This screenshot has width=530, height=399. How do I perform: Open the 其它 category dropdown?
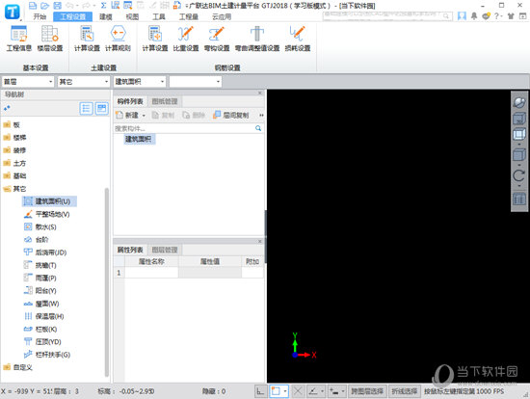(x=84, y=82)
